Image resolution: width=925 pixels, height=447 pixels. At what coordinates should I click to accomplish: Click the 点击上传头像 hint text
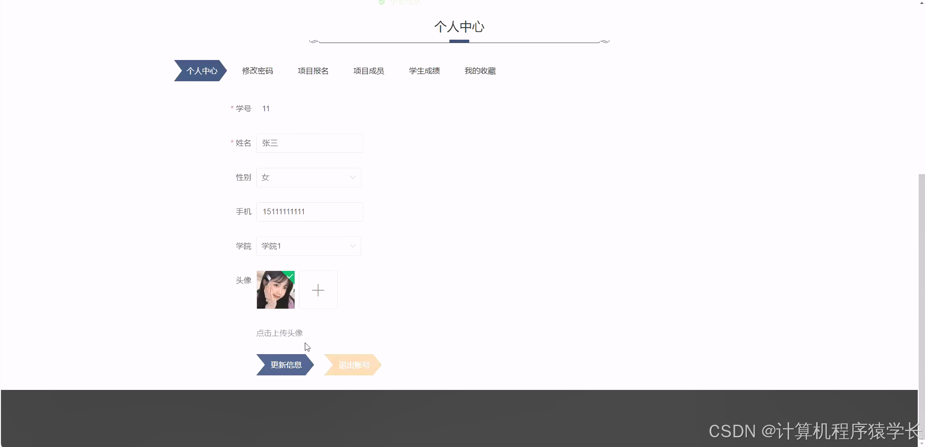(x=280, y=333)
